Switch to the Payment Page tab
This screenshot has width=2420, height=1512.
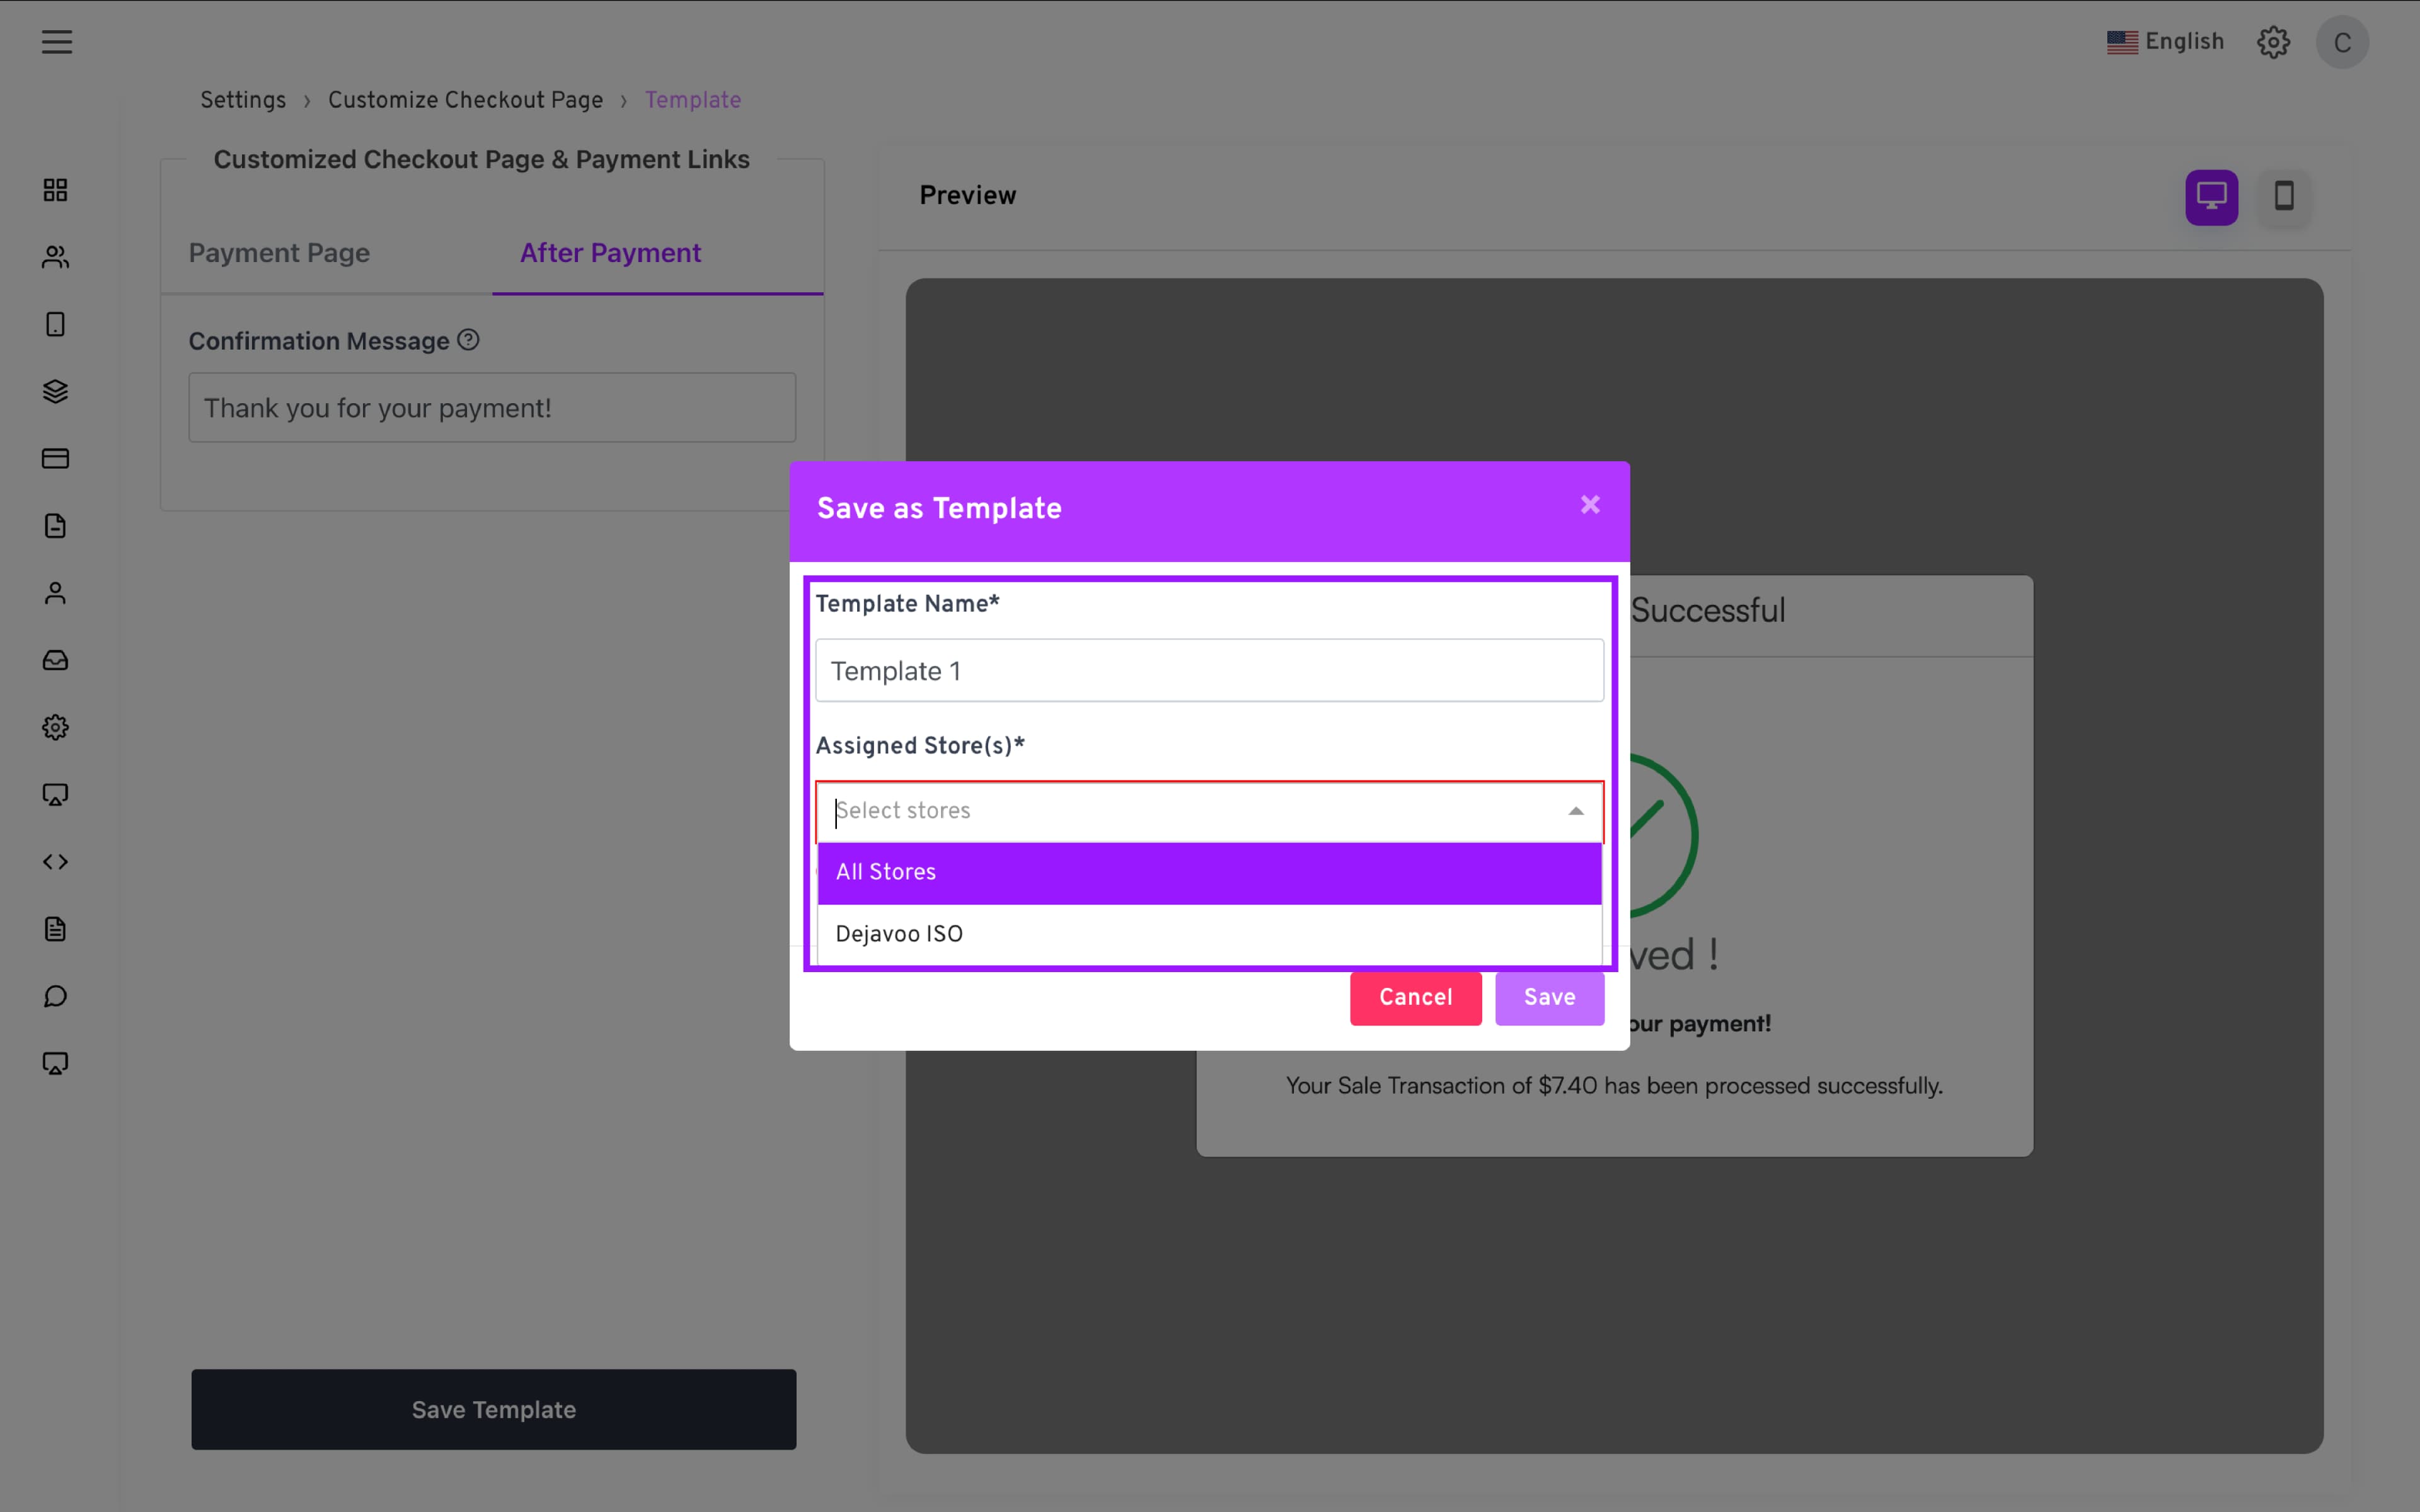click(279, 253)
